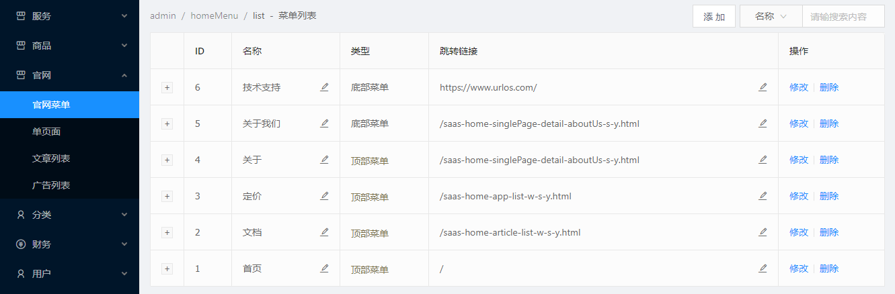Edit link pencil icon in row ID 4
Image resolution: width=895 pixels, height=294 pixels.
(x=763, y=159)
